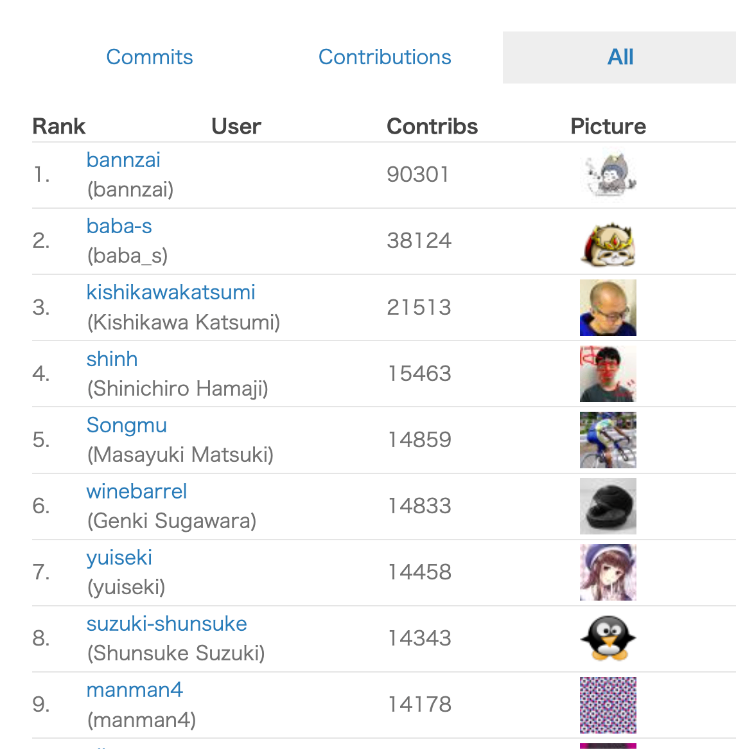736x749 pixels.
Task: Open the manman4 user link
Action: pyautogui.click(x=135, y=690)
